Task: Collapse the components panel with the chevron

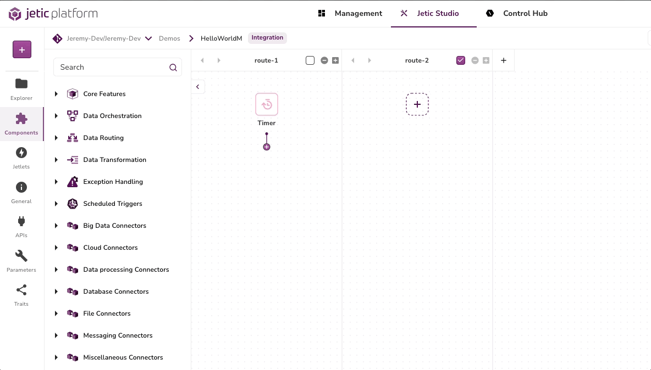Action: 197,87
